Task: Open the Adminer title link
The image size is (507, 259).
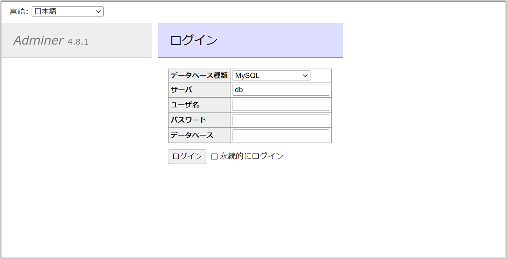Action: [38, 41]
